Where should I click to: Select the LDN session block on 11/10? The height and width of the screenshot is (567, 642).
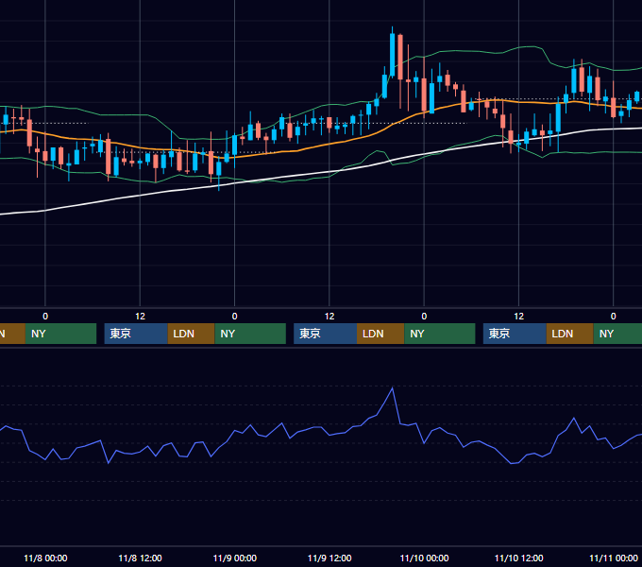click(570, 334)
